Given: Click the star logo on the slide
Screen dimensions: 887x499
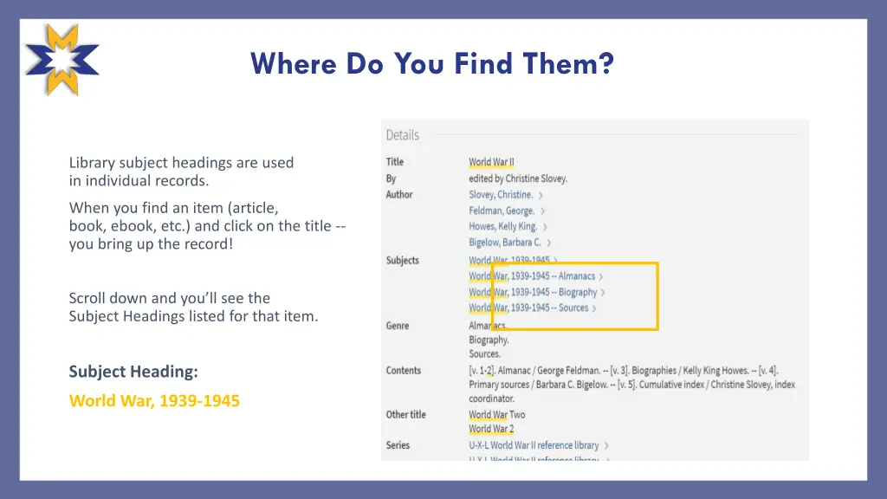Looking at the screenshot, I should 62,60.
